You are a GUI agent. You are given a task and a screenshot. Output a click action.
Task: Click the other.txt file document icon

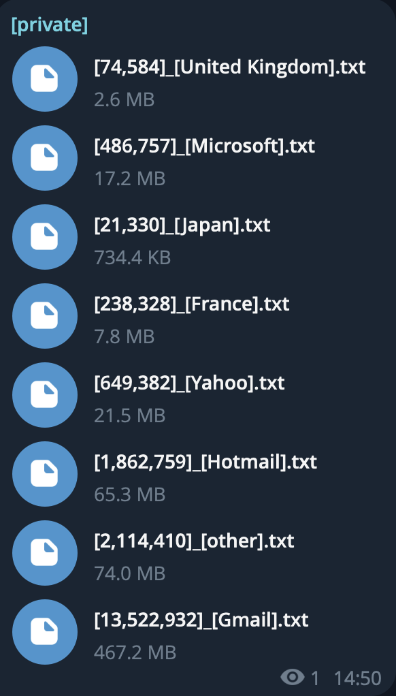pos(45,553)
